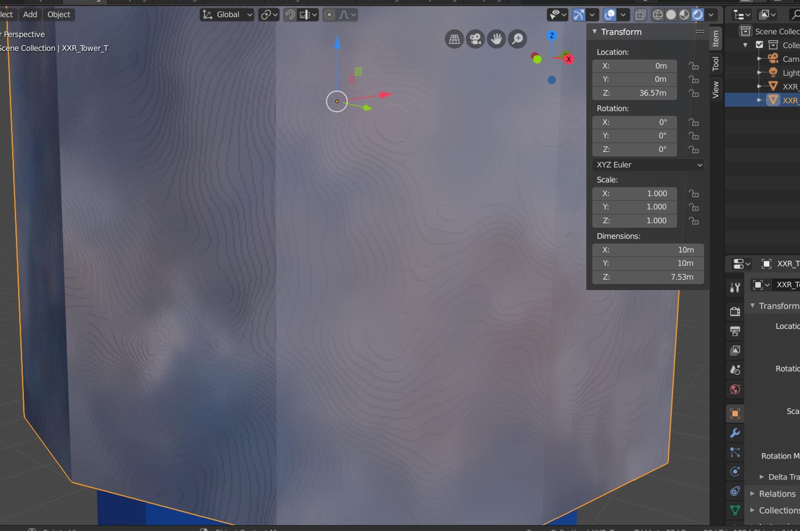Click the camera view gizmo icon

(475, 39)
